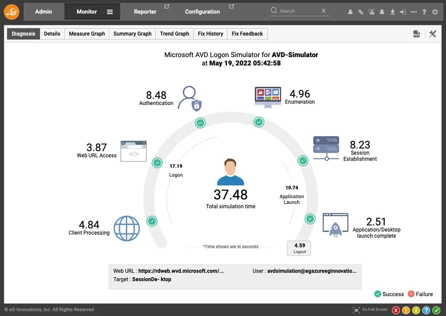The height and width of the screenshot is (316, 446).
Task: Click the power logout icon
Action: tap(435, 12)
